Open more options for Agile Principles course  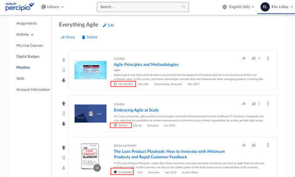[268, 58]
